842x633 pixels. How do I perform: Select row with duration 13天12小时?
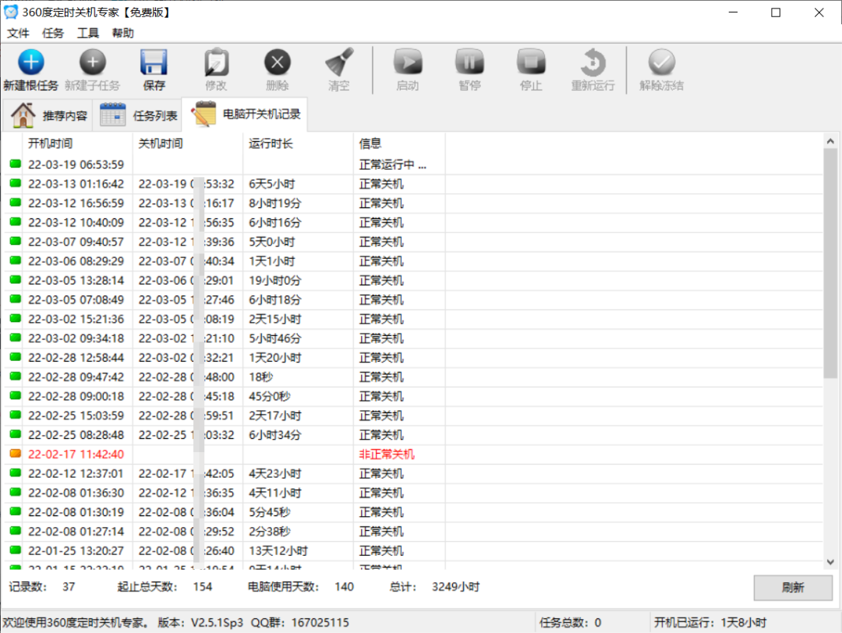[x=278, y=551]
